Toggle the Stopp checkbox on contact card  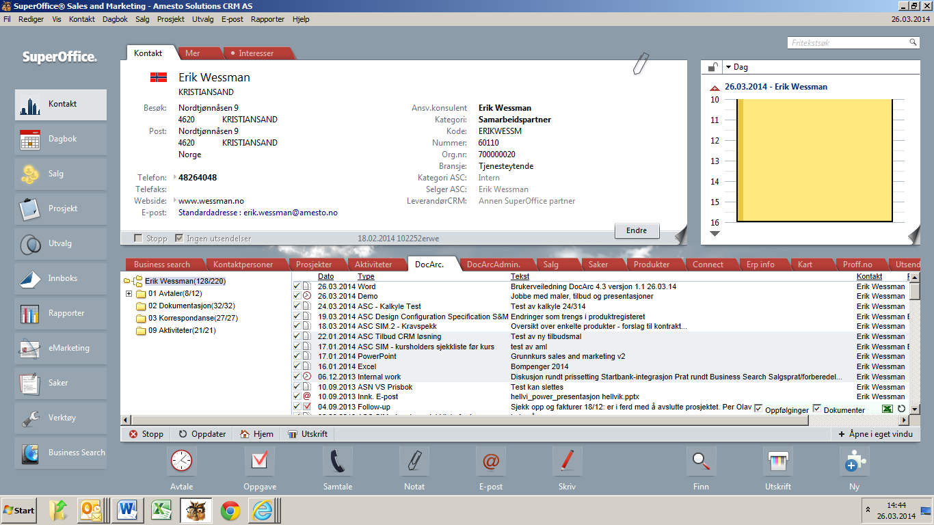pos(139,239)
